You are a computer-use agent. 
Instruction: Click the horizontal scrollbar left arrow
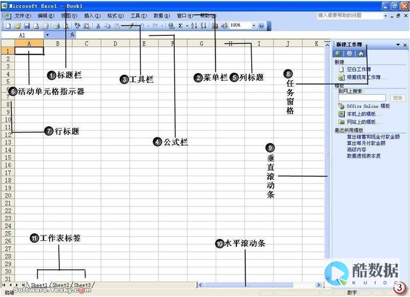point(200,285)
